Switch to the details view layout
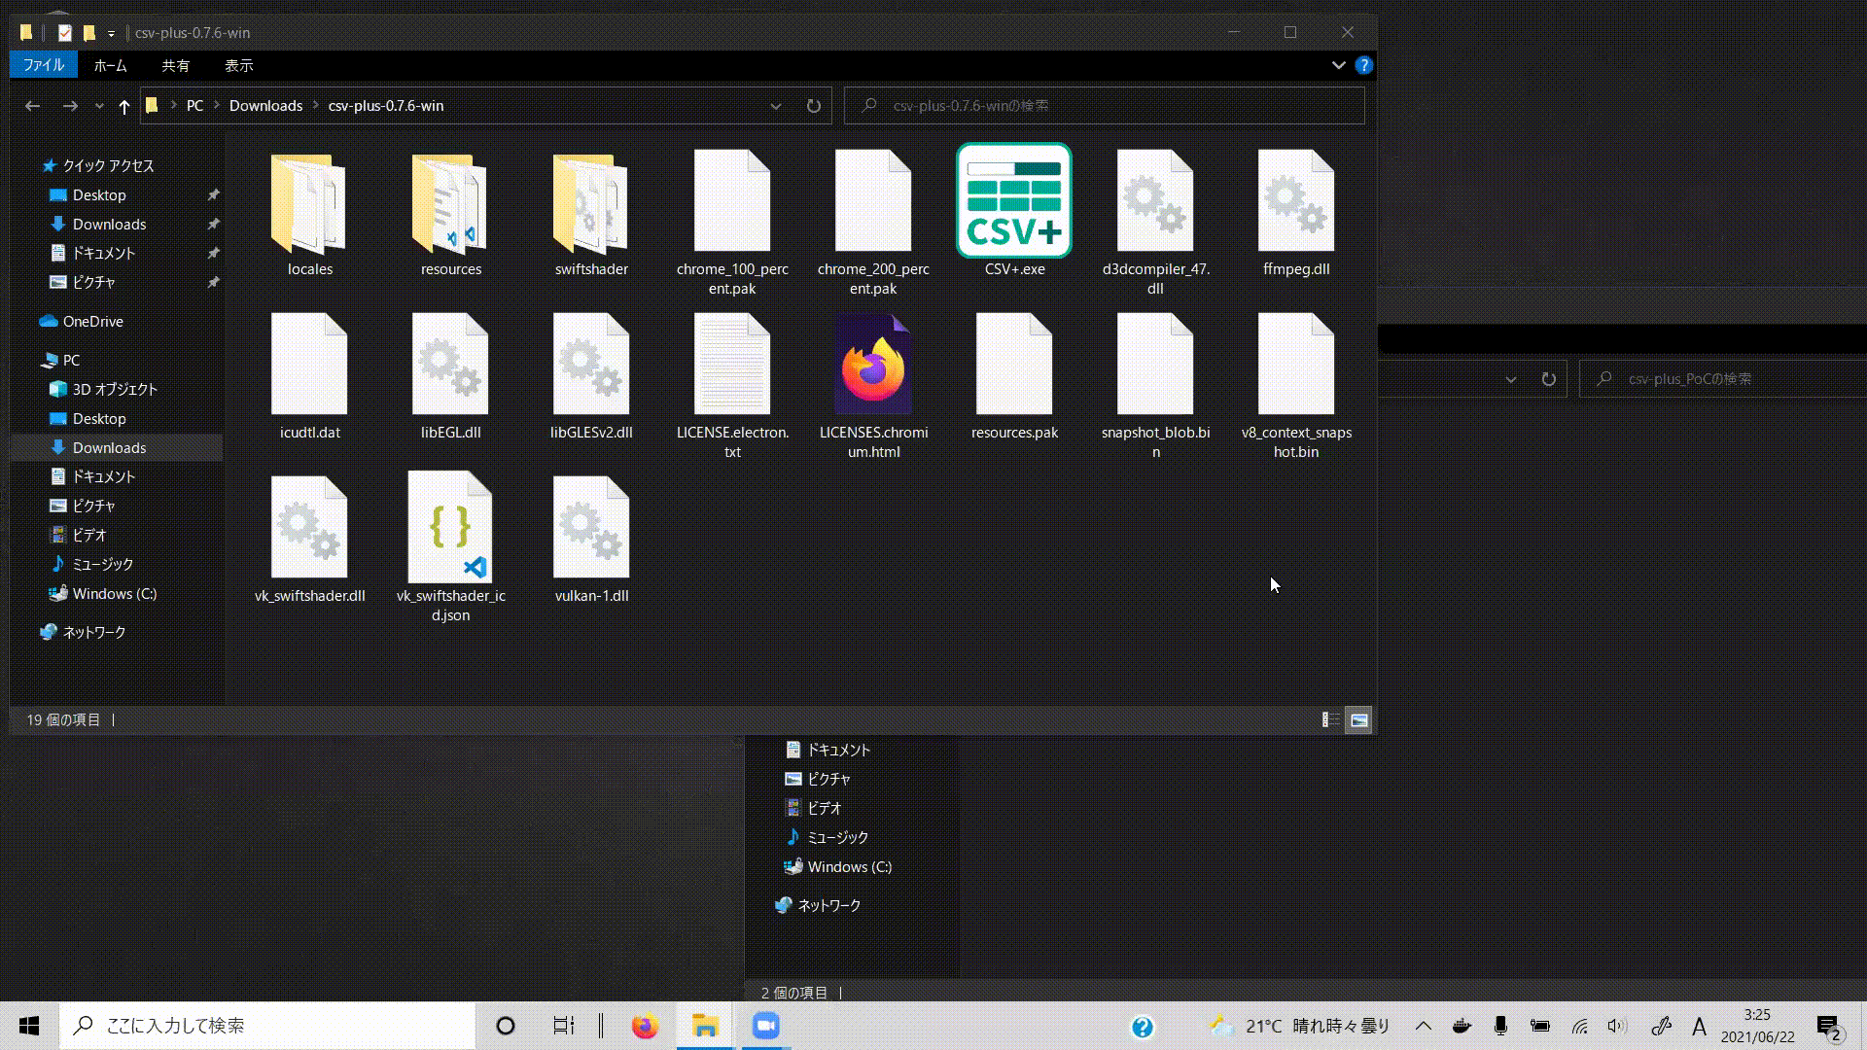Image resolution: width=1867 pixels, height=1050 pixels. pos(1330,720)
